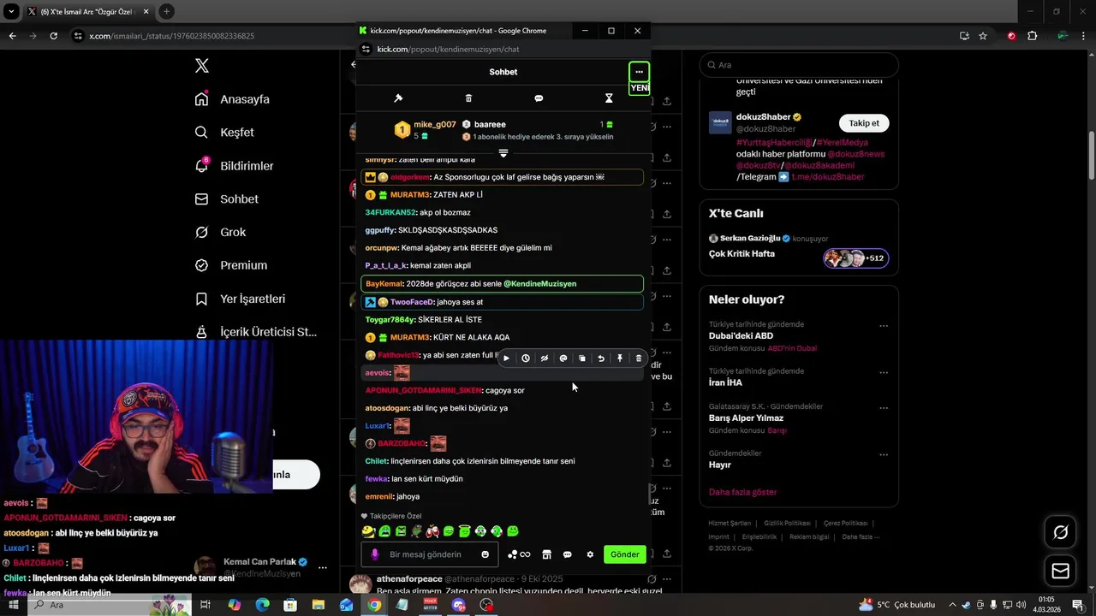Viewport: 1096px width, 616px height.
Task: Click the @dokuz8news mention link
Action: (855, 154)
